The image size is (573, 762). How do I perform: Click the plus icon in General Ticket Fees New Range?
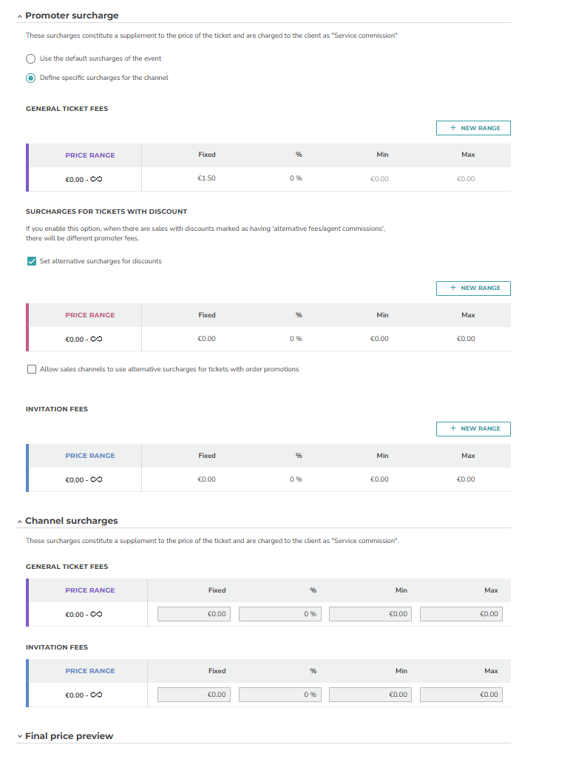pyautogui.click(x=453, y=128)
